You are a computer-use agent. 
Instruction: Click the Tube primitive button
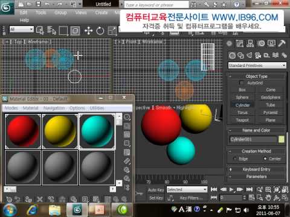point(271,105)
